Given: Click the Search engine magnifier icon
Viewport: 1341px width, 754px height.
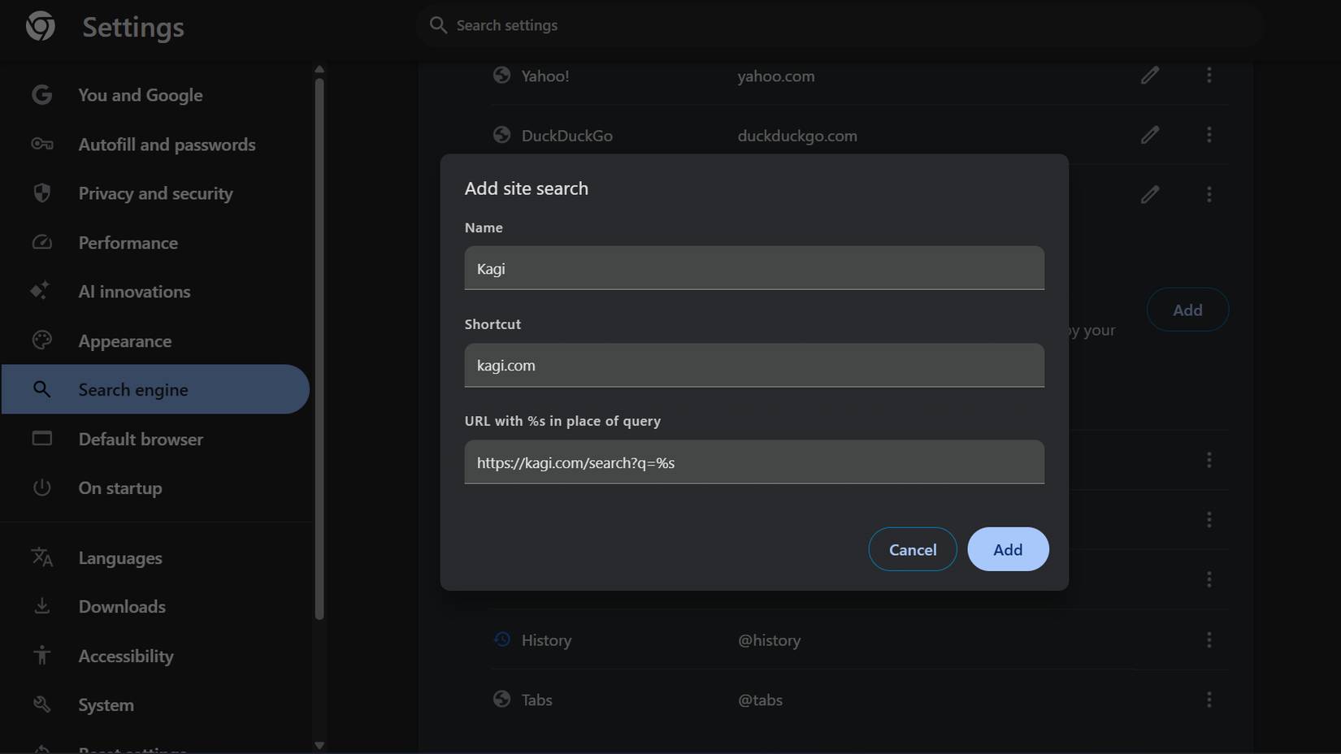Looking at the screenshot, I should (x=42, y=389).
